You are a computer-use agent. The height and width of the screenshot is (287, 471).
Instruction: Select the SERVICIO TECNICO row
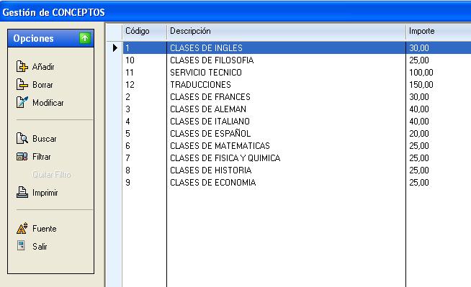[x=297, y=73]
